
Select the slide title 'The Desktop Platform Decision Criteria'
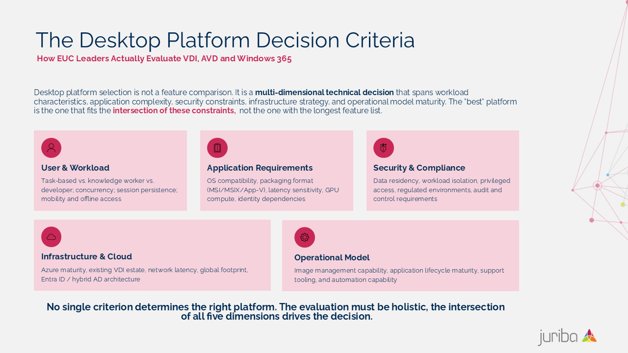(x=225, y=40)
